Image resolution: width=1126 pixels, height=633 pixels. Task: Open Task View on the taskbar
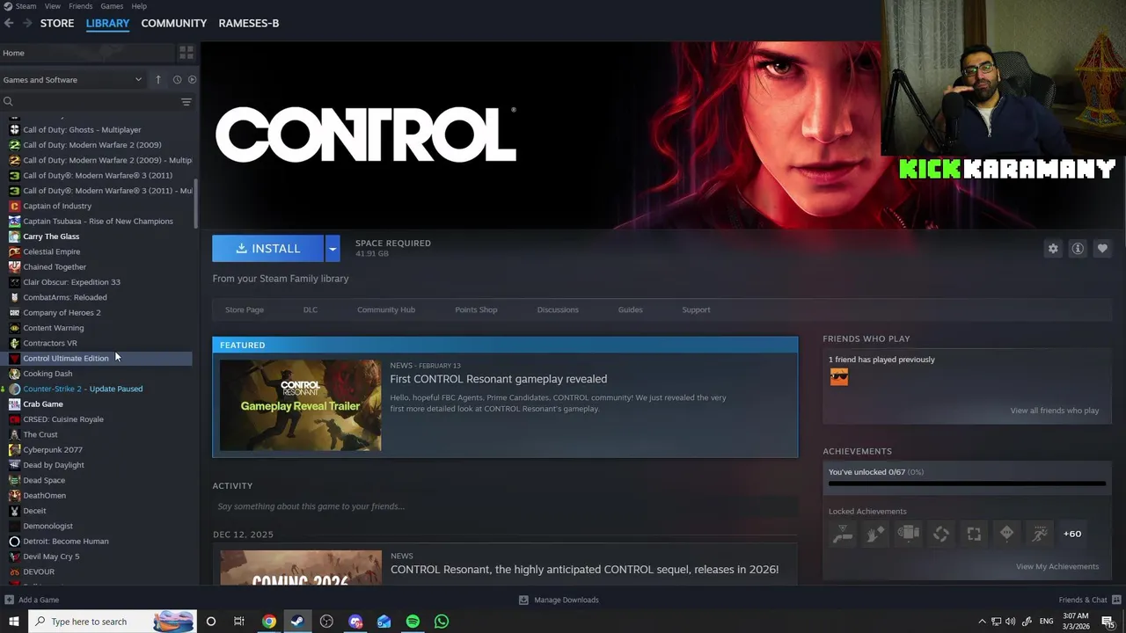(238, 622)
